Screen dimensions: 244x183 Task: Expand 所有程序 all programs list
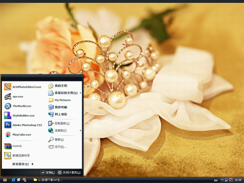tap(23, 164)
